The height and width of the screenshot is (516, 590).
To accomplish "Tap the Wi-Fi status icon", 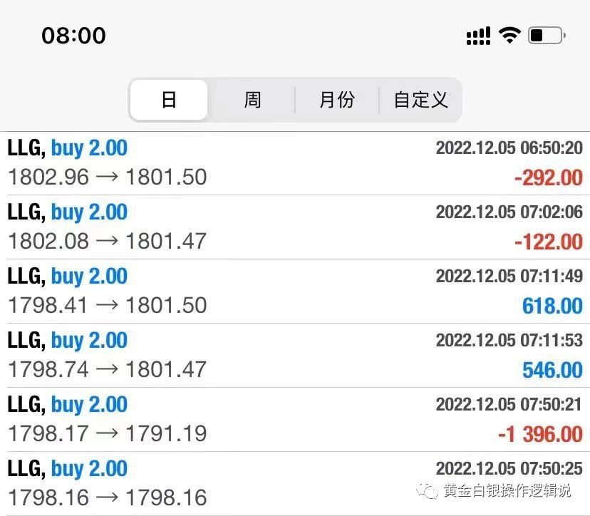I will point(509,35).
